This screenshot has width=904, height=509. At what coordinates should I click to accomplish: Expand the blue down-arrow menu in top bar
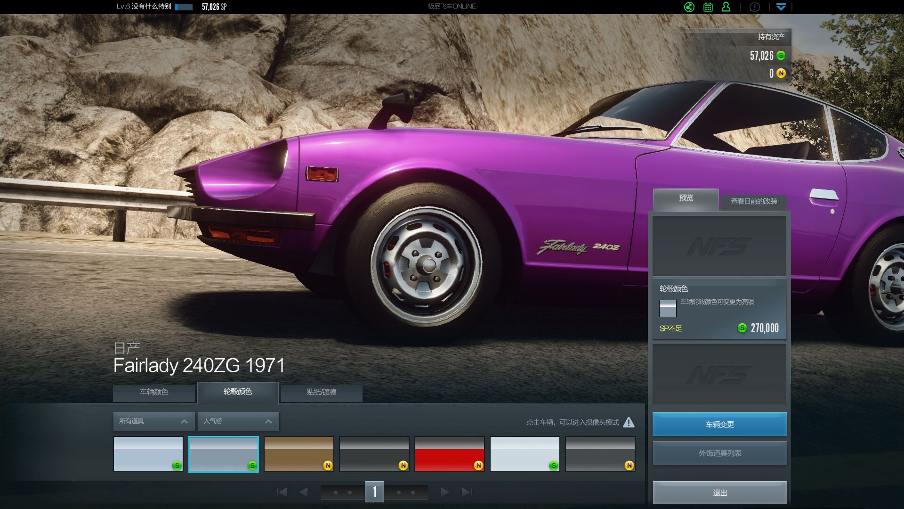tap(781, 7)
